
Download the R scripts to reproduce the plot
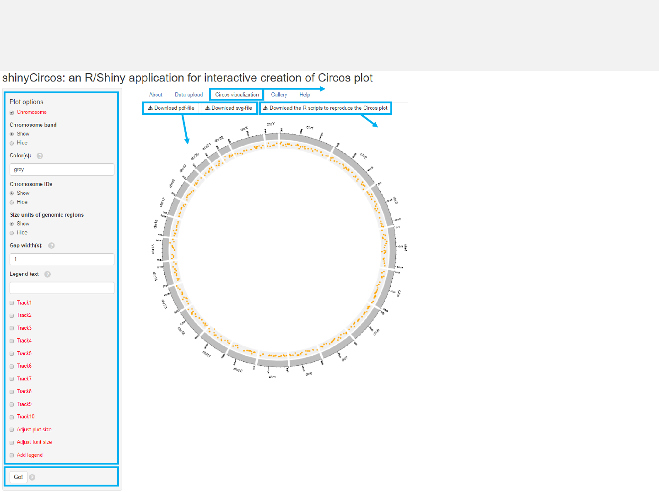[x=325, y=108]
